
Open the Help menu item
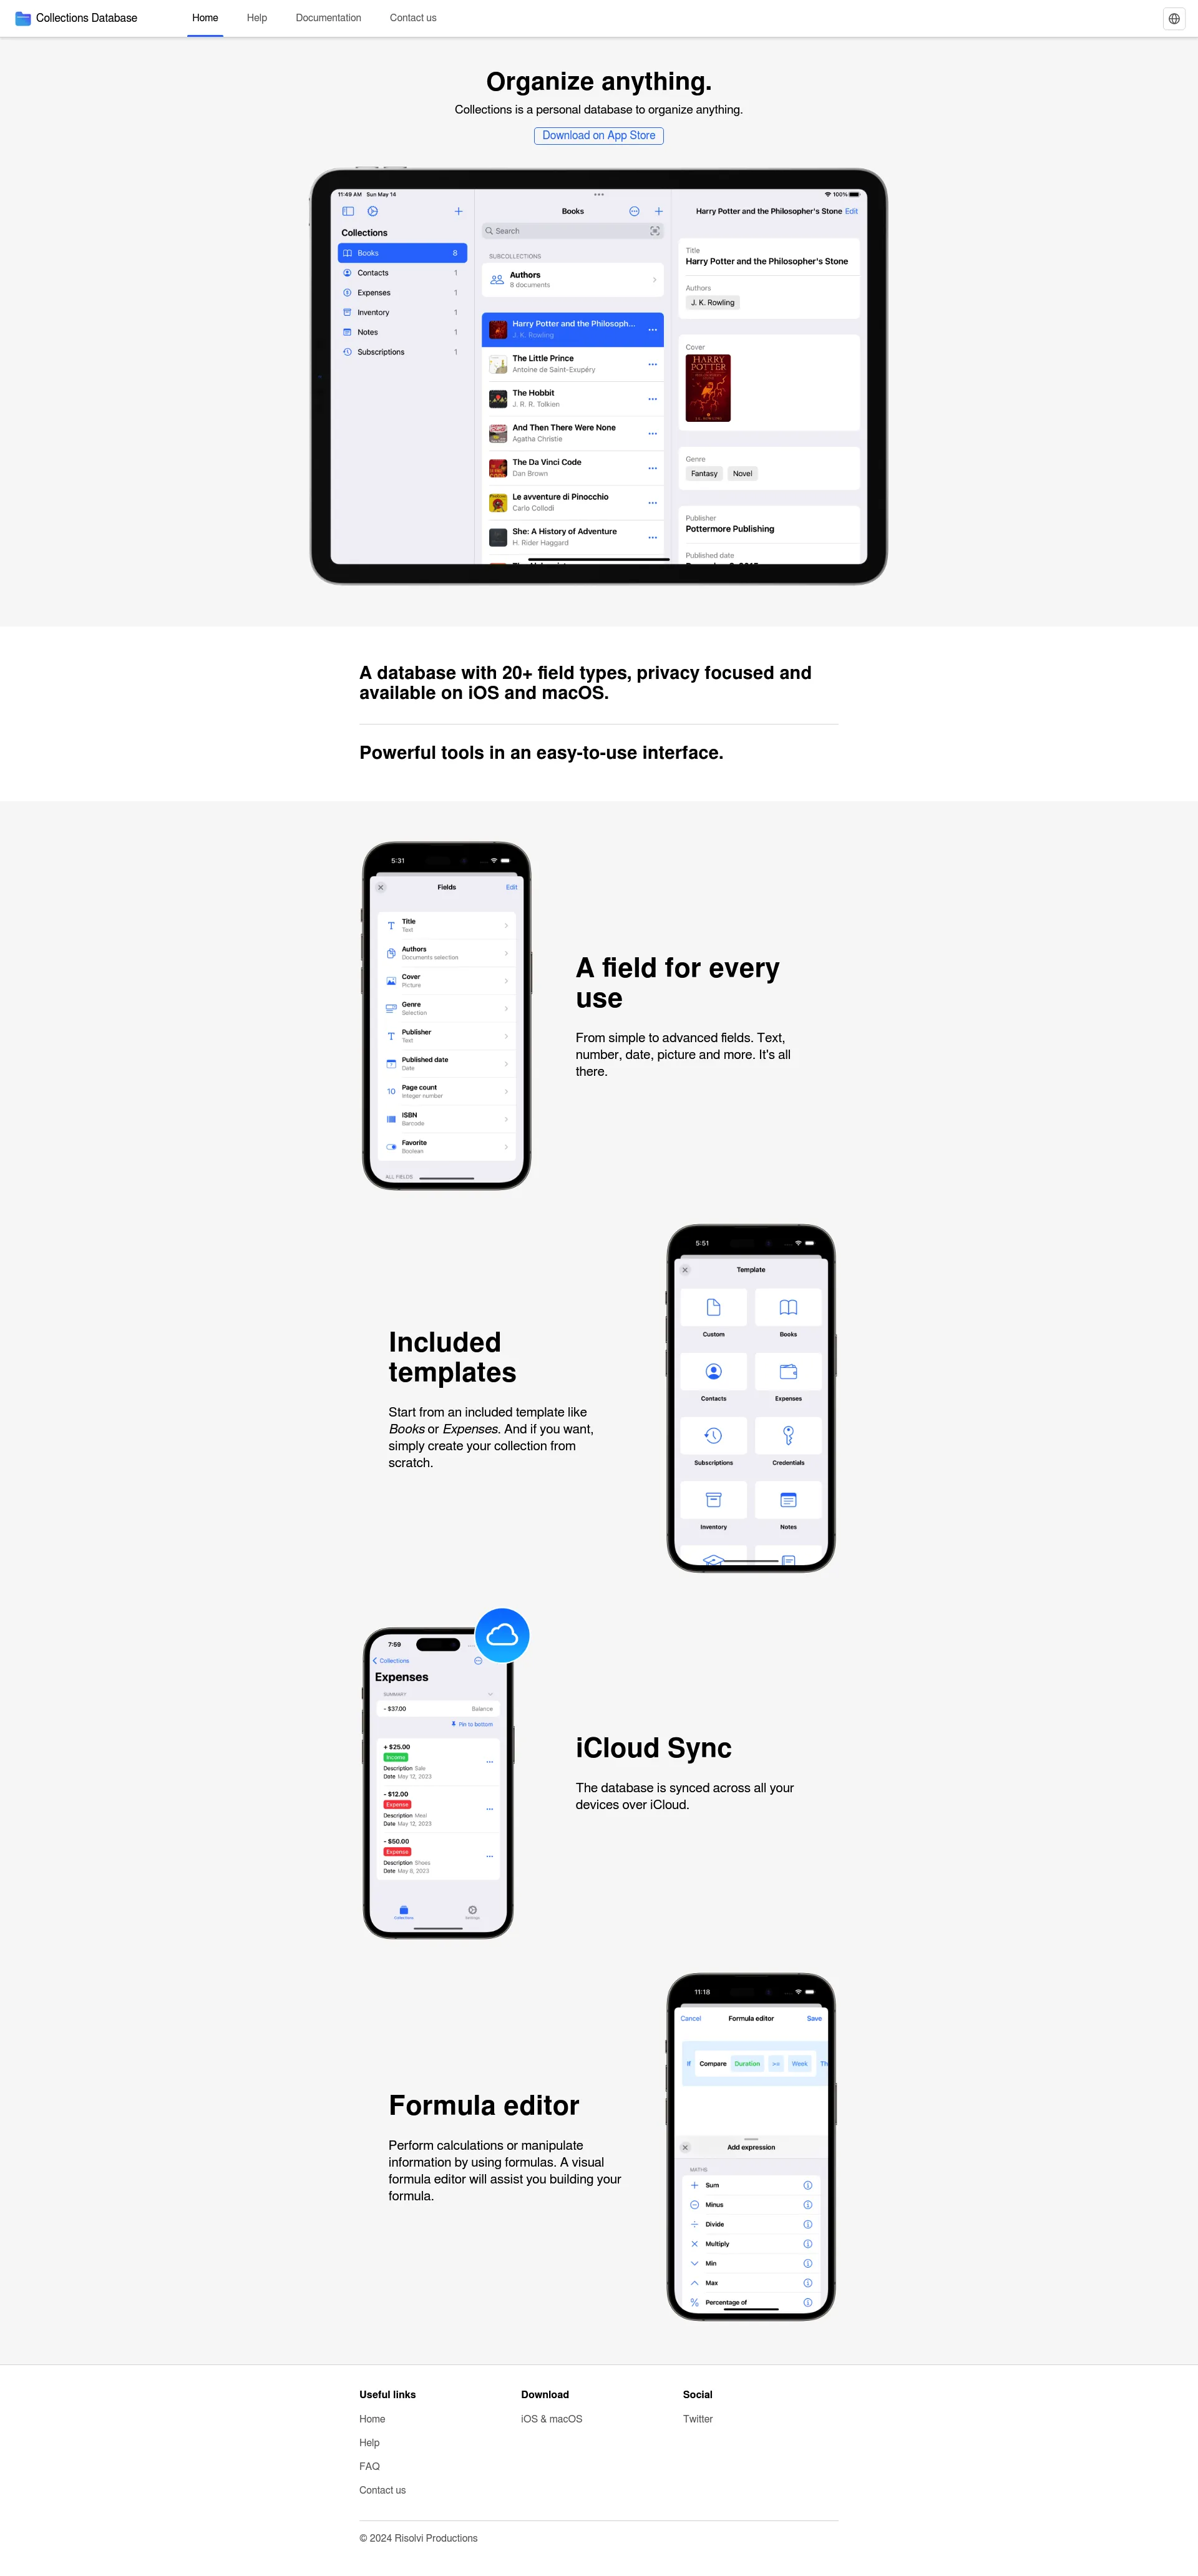point(256,18)
